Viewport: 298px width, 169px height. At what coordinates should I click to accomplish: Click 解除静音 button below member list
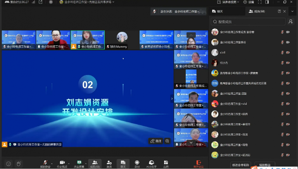point(265,165)
